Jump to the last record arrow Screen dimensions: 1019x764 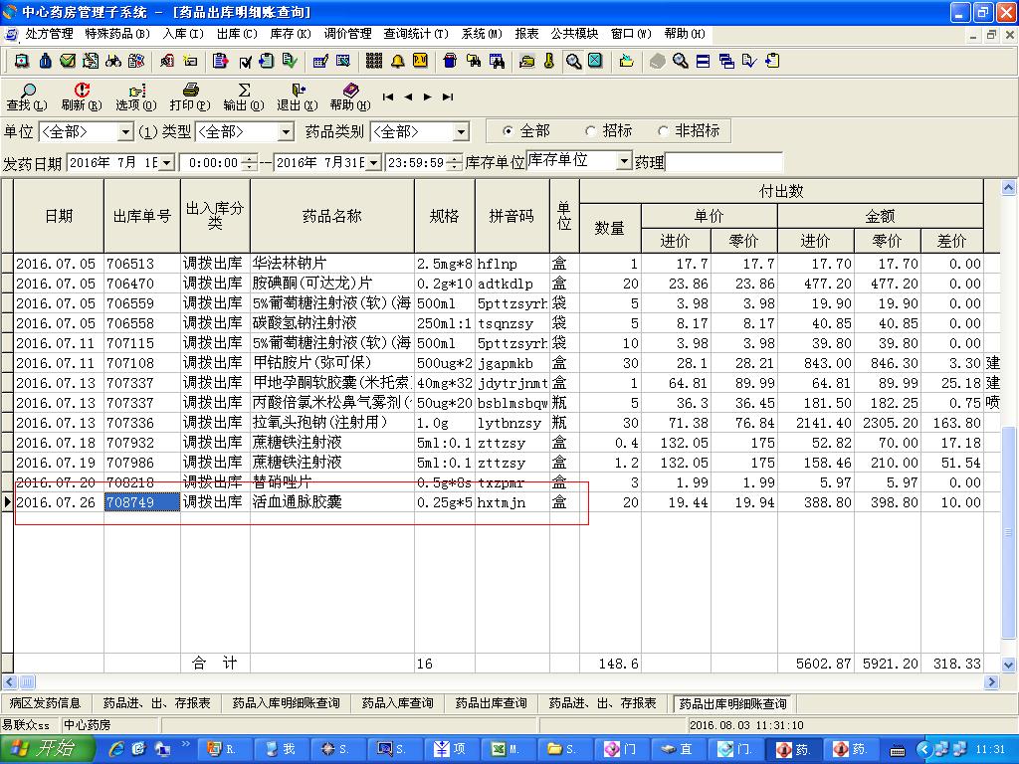click(x=448, y=96)
